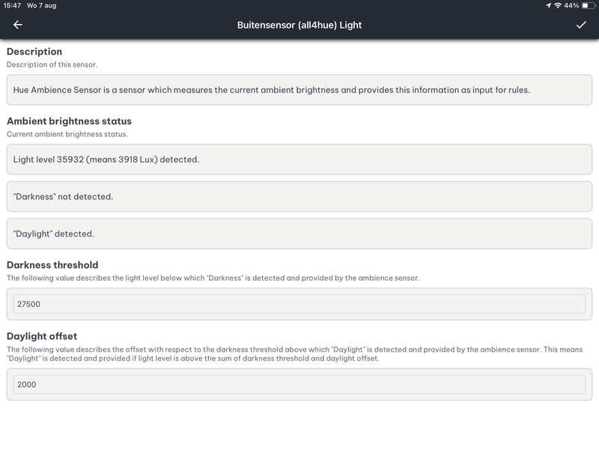
Task: Tap the 44% battery percentage
Action: point(571,6)
